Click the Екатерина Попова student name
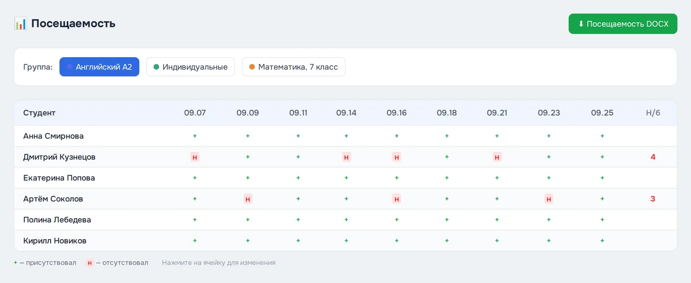 pos(59,178)
